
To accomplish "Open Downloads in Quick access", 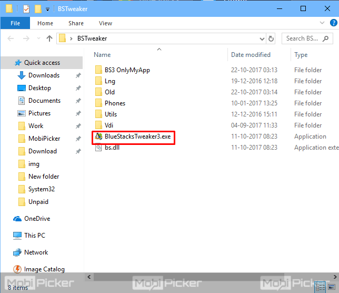I will (x=44, y=75).
